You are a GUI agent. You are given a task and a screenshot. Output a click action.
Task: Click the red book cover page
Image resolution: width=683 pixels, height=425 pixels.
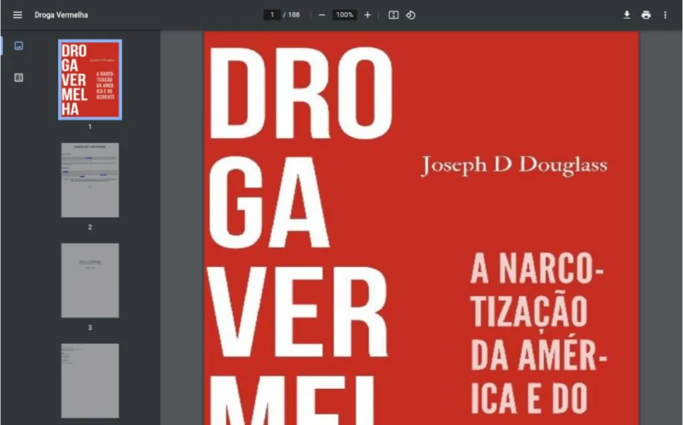tap(419, 226)
